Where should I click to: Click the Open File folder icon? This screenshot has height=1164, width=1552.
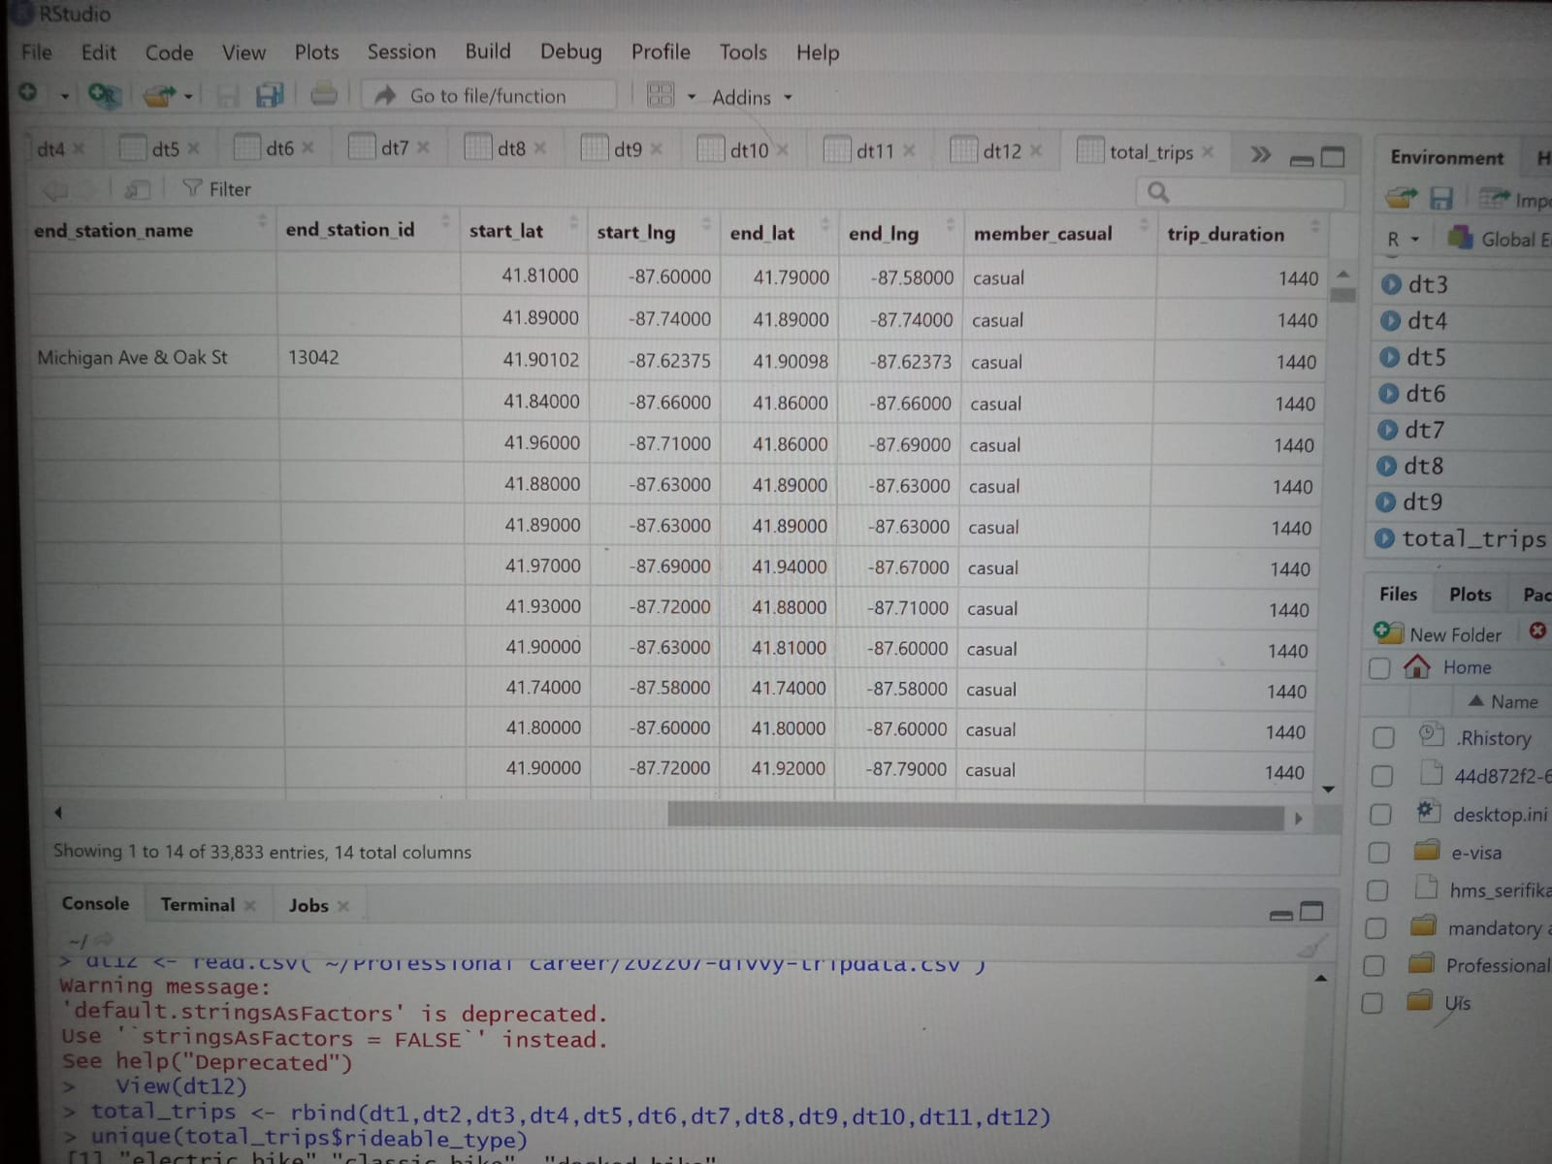[159, 95]
